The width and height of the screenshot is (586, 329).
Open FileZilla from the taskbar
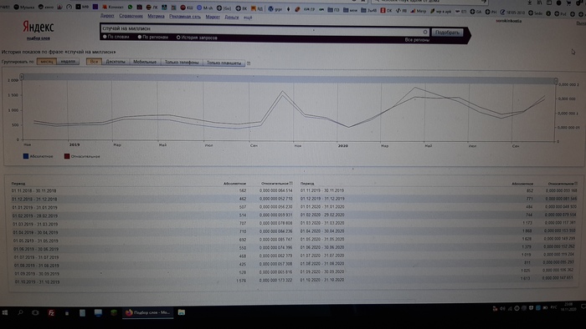(51, 312)
